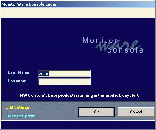Click the cream banner below the title bar

(78, 12)
